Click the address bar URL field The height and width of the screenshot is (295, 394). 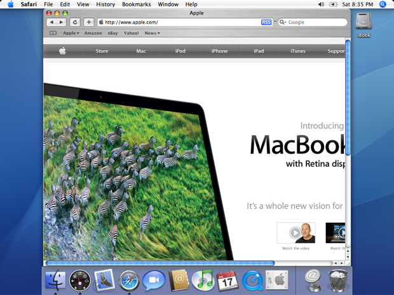(x=185, y=22)
